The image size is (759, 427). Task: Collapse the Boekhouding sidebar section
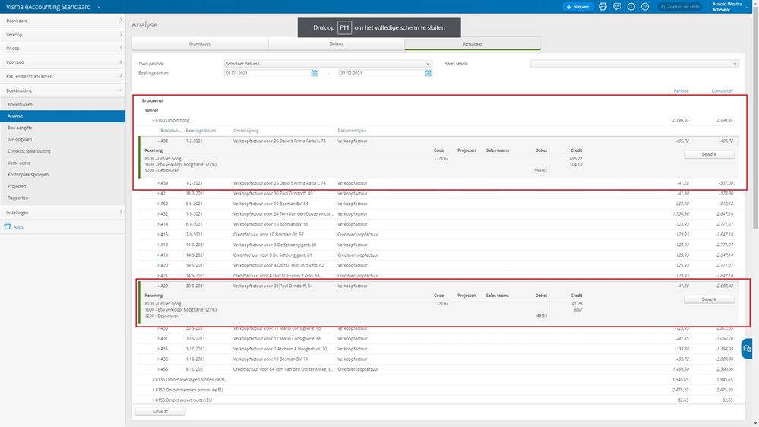pos(121,90)
